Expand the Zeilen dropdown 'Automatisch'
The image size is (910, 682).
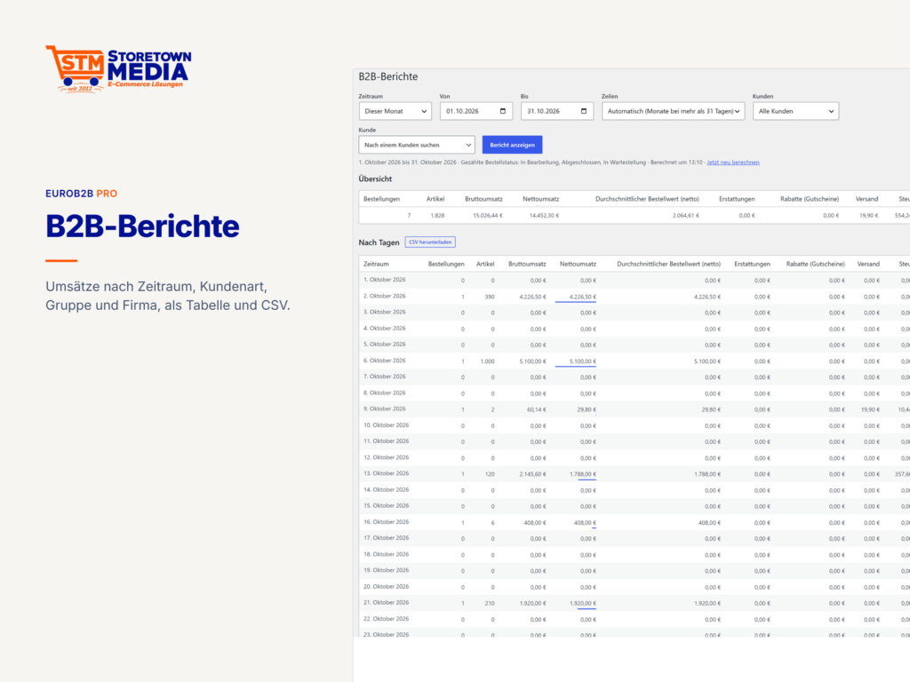tap(674, 111)
